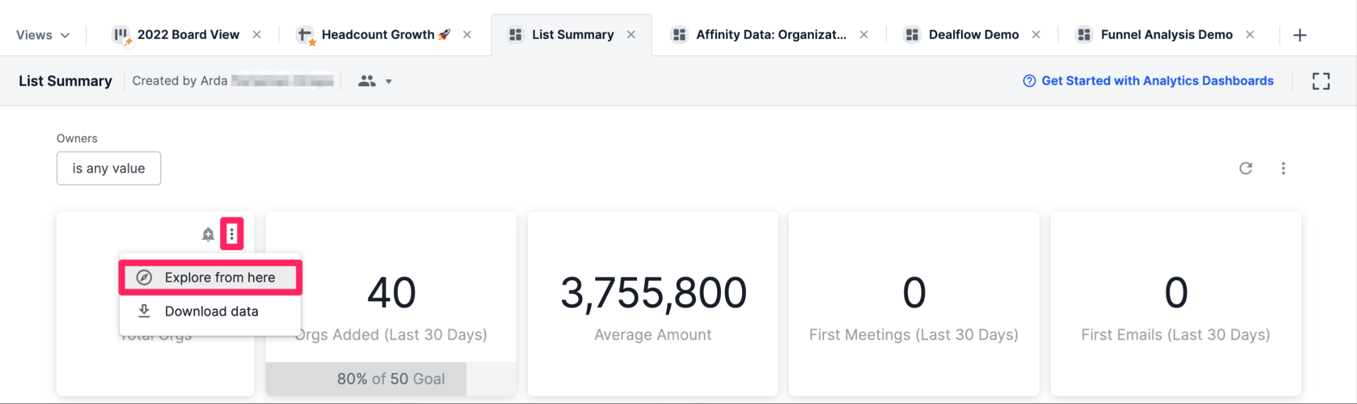
Task: Click the dashboard icon on Dealflow Demo tab
Action: point(912,35)
